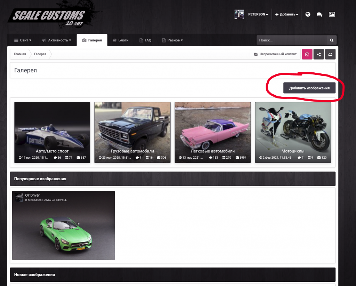356x286 pixels.
Task: Click the Добавить изображения button
Action: pos(309,88)
